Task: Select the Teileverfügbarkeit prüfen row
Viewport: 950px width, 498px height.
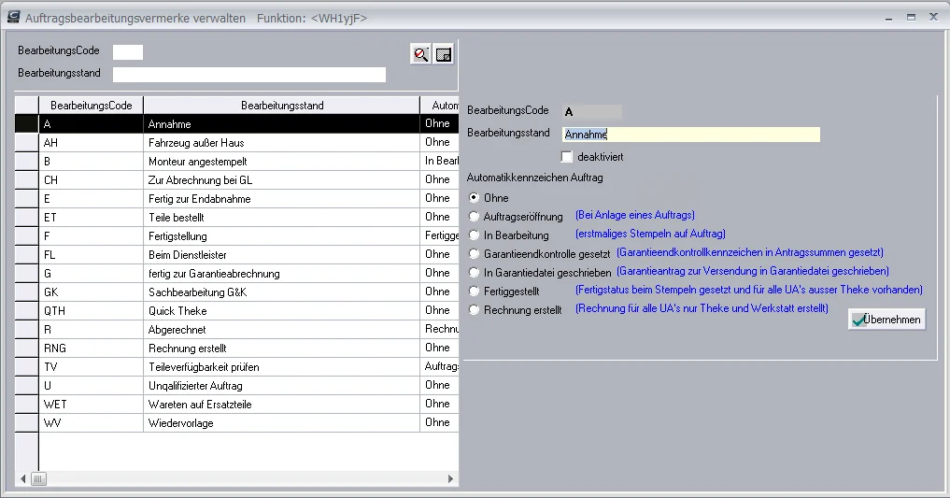Action: (x=237, y=367)
